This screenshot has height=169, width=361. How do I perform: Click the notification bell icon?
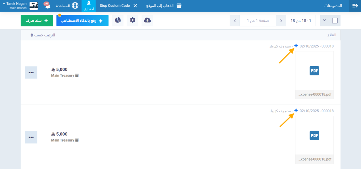coord(47,6)
